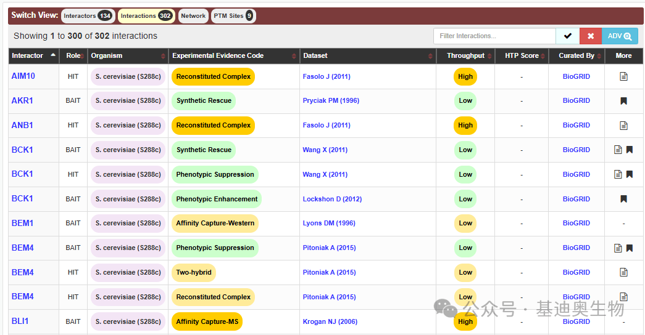
Task: Click High throughput badge in AIM10 row
Action: click(465, 76)
